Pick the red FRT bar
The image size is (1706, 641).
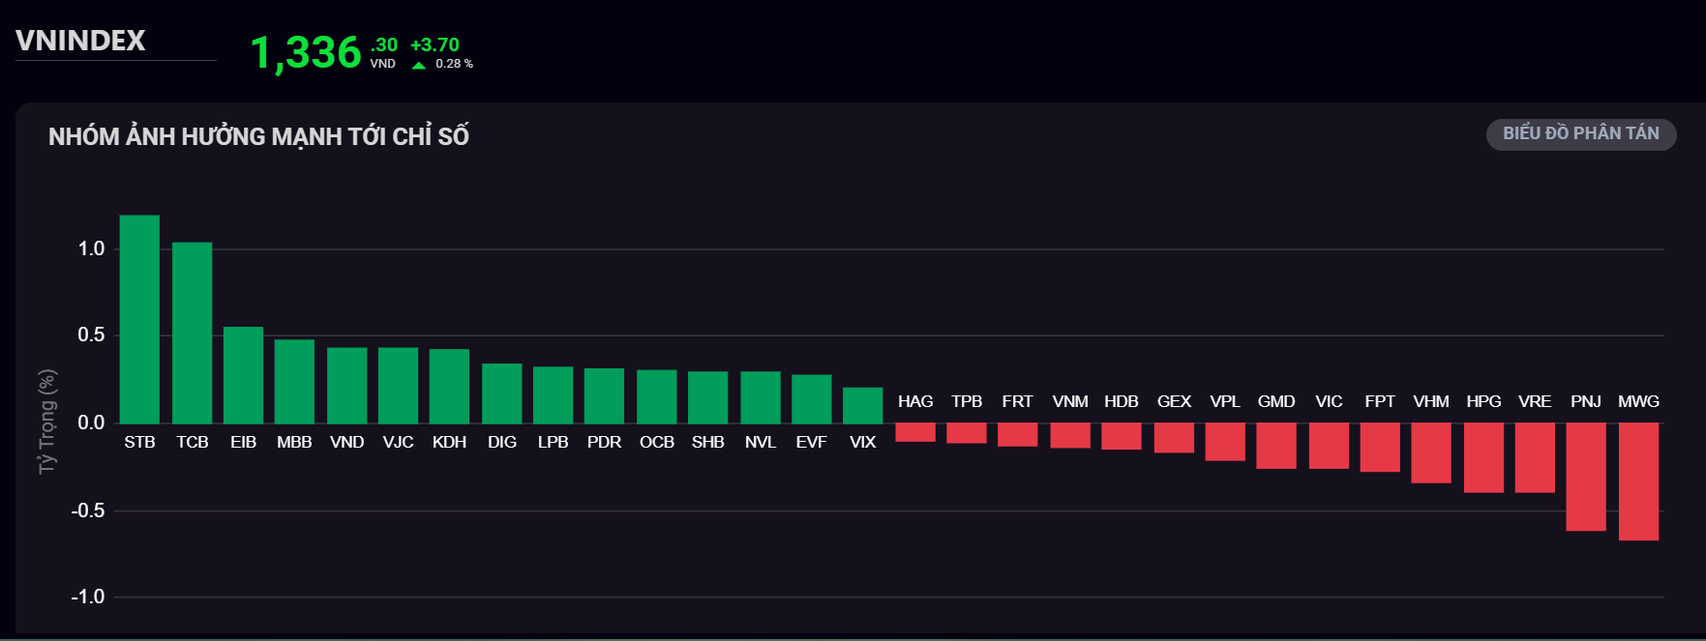1017,435
